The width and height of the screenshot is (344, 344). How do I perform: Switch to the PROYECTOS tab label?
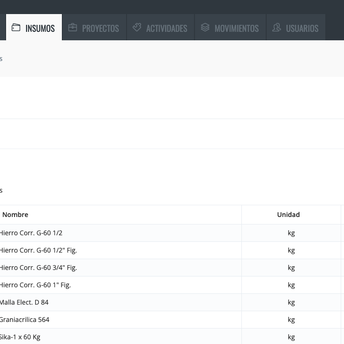tap(100, 29)
